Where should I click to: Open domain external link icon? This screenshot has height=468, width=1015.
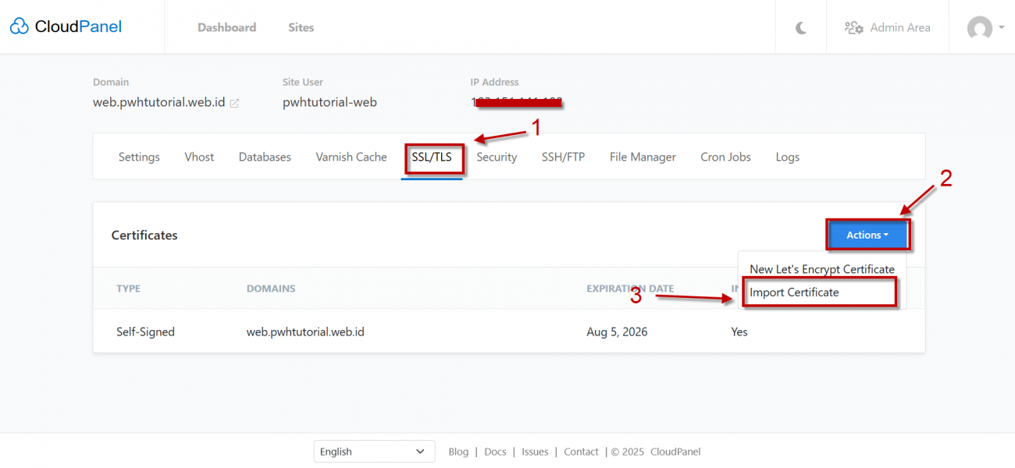point(234,103)
